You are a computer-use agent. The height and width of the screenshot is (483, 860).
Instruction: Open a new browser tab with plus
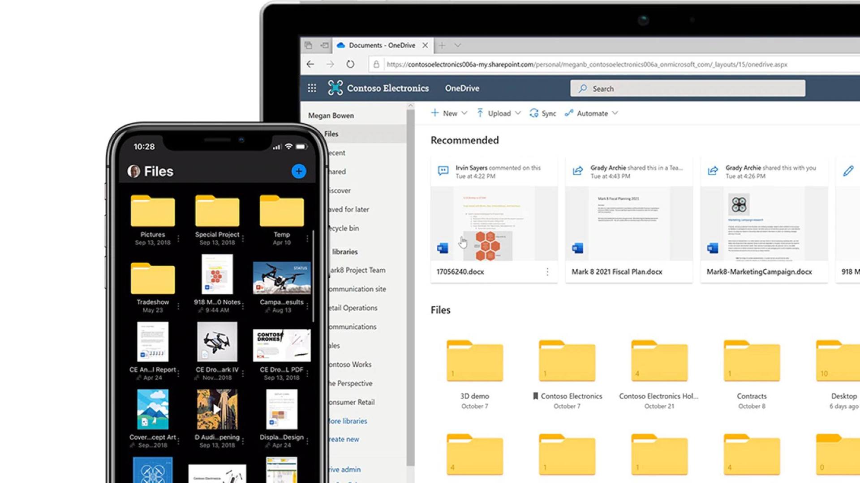(442, 45)
